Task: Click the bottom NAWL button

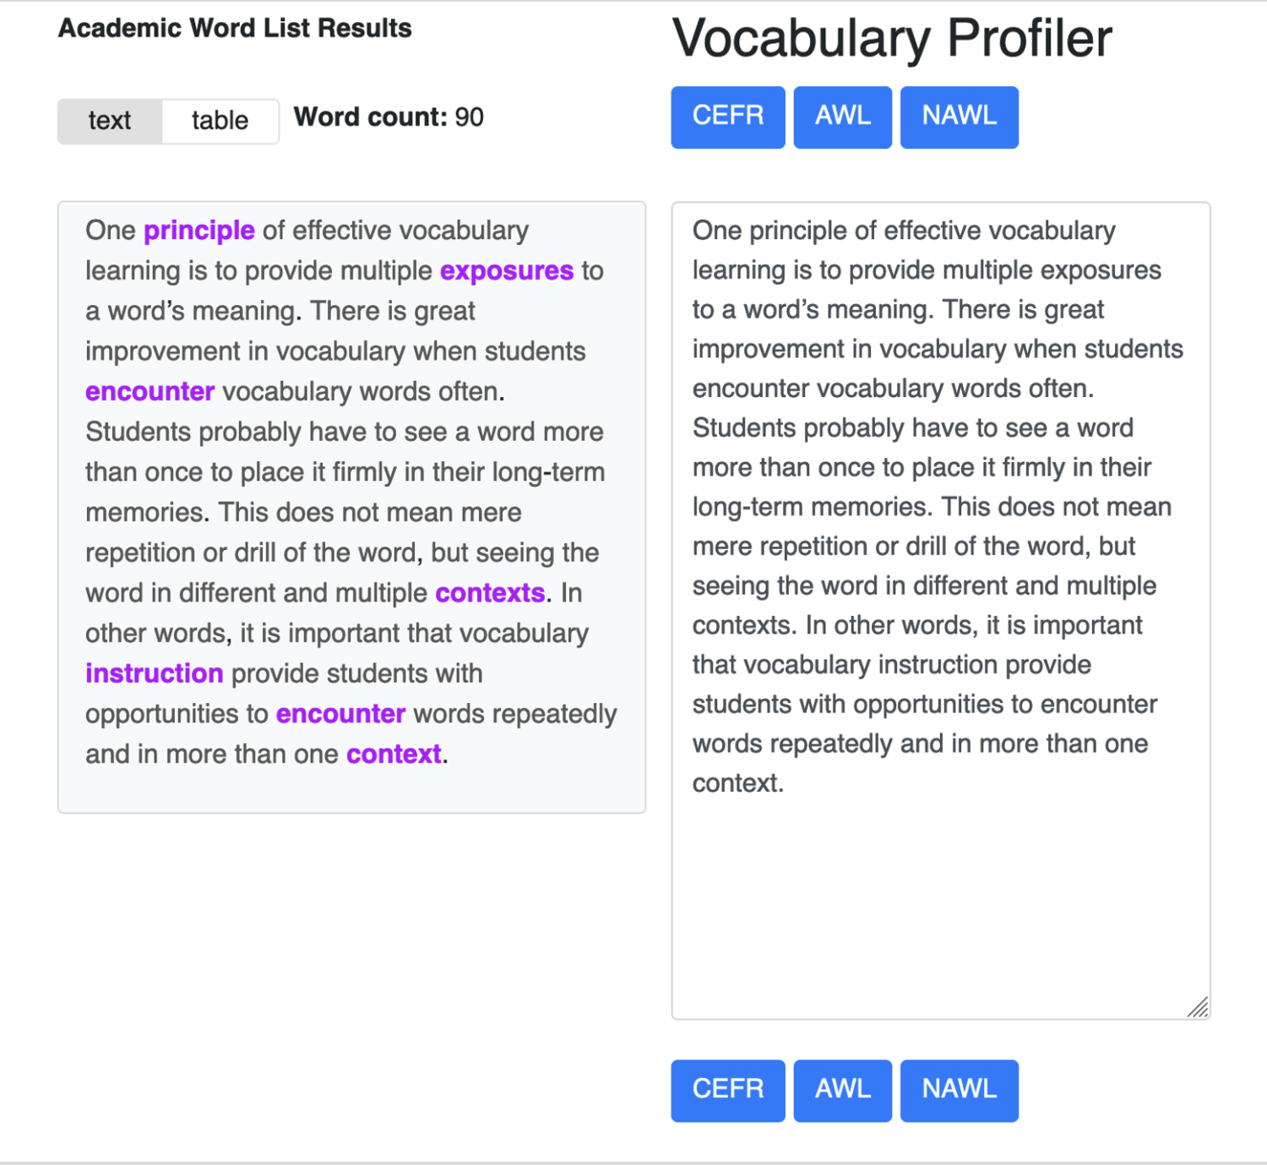Action: pyautogui.click(x=959, y=1090)
